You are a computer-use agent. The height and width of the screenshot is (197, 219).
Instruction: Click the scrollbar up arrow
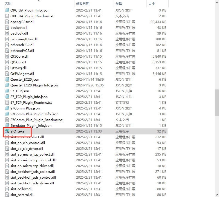(x=217, y=2)
